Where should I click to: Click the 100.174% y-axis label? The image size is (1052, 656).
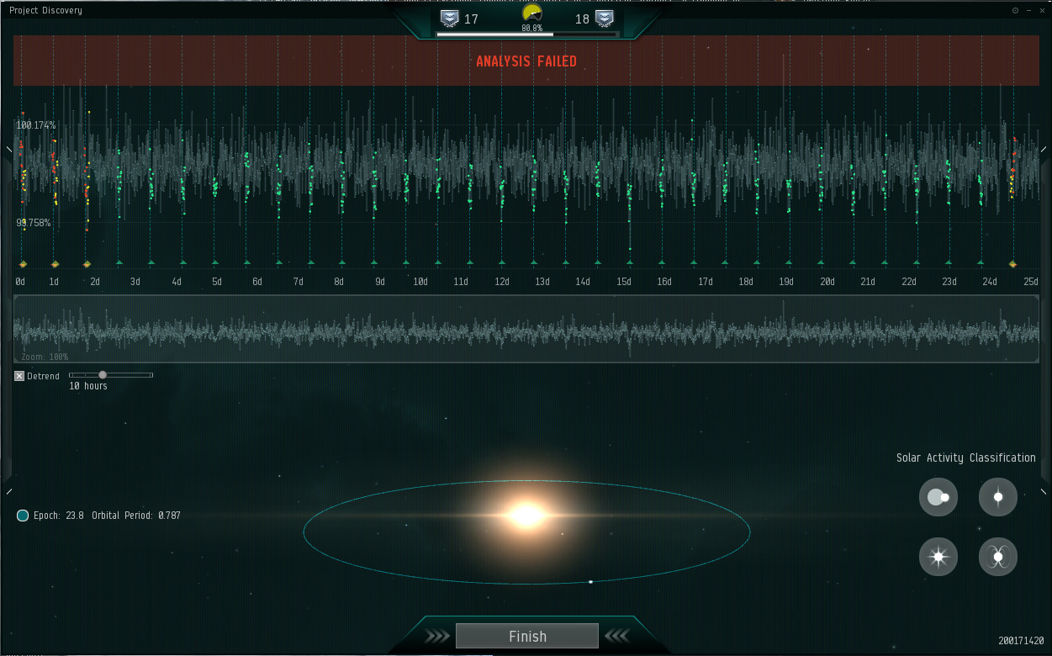[x=35, y=125]
